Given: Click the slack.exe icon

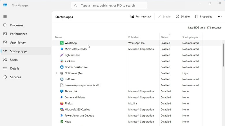Looking at the screenshot, I should [x=62, y=61].
